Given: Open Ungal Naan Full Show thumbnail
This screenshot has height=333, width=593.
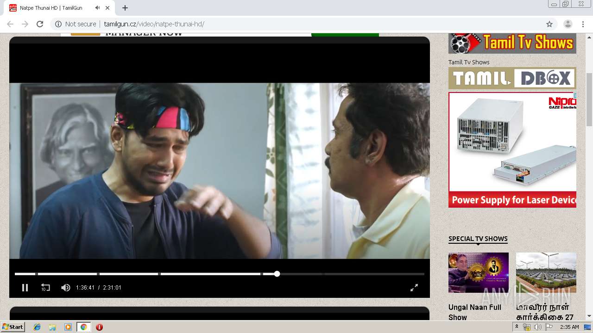Looking at the screenshot, I should [479, 272].
